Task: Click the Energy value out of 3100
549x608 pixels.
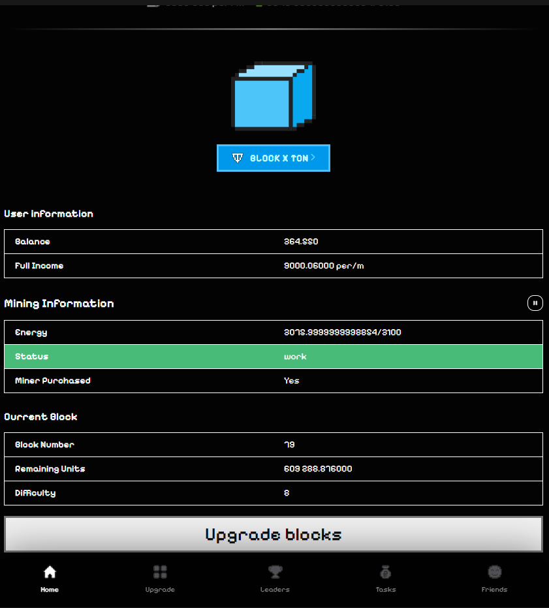Action: (342, 332)
